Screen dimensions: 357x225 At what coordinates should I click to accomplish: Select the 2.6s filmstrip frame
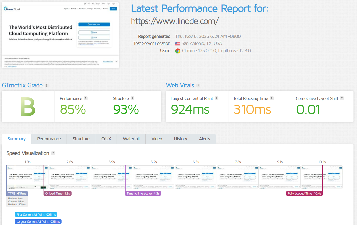69,177
